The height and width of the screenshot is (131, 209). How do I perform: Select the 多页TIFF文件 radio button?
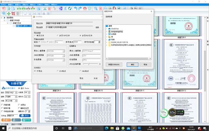(57, 36)
